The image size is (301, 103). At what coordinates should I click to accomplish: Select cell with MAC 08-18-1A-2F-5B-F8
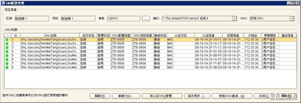(208, 55)
